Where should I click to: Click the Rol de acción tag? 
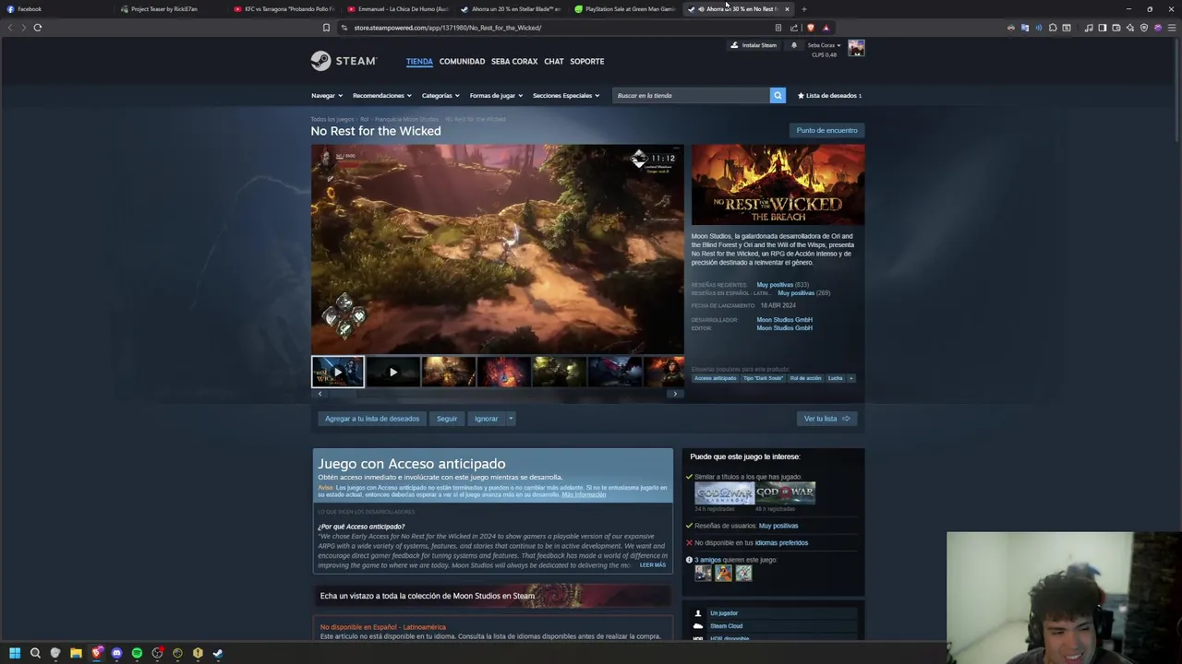click(805, 378)
